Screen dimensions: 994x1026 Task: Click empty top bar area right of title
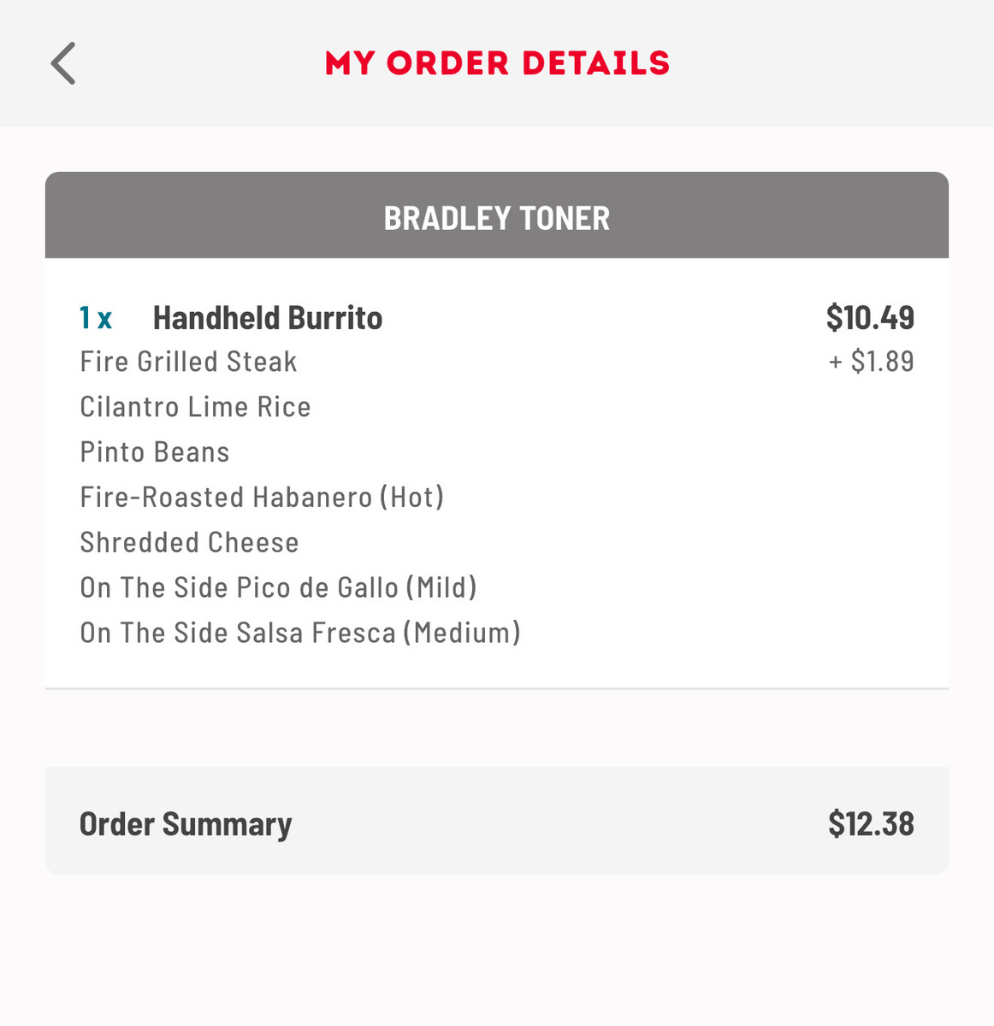click(x=830, y=63)
